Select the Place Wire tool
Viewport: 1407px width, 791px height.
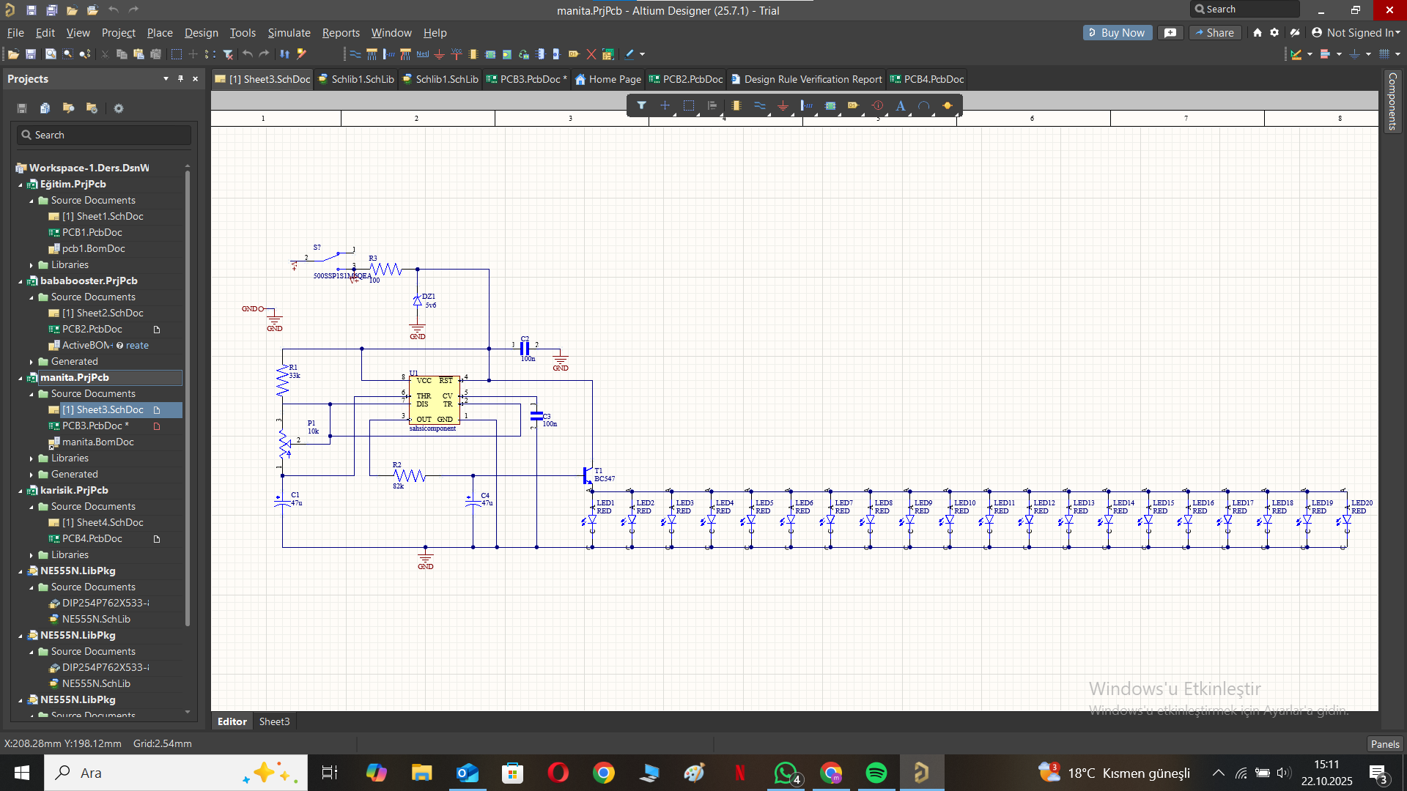tap(759, 105)
